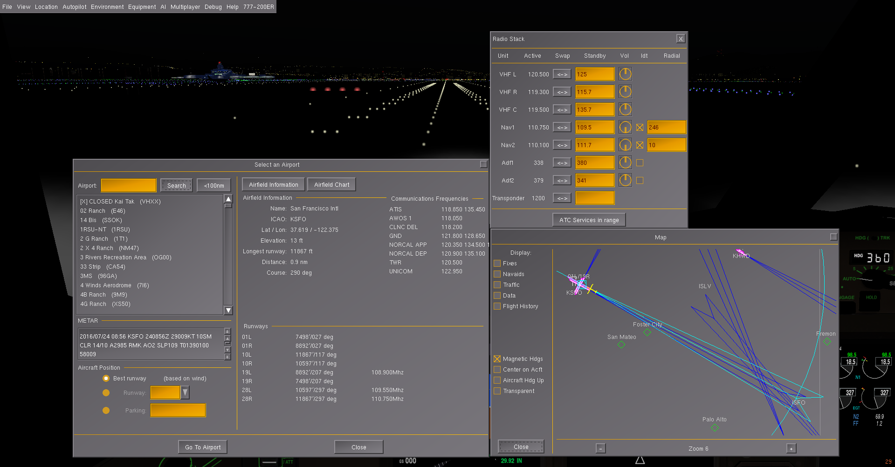Click the Nav2 headphone audio icon
The height and width of the screenshot is (467, 895).
coord(625,144)
